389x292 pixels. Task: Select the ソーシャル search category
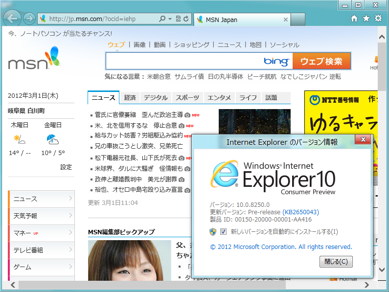pos(285,45)
